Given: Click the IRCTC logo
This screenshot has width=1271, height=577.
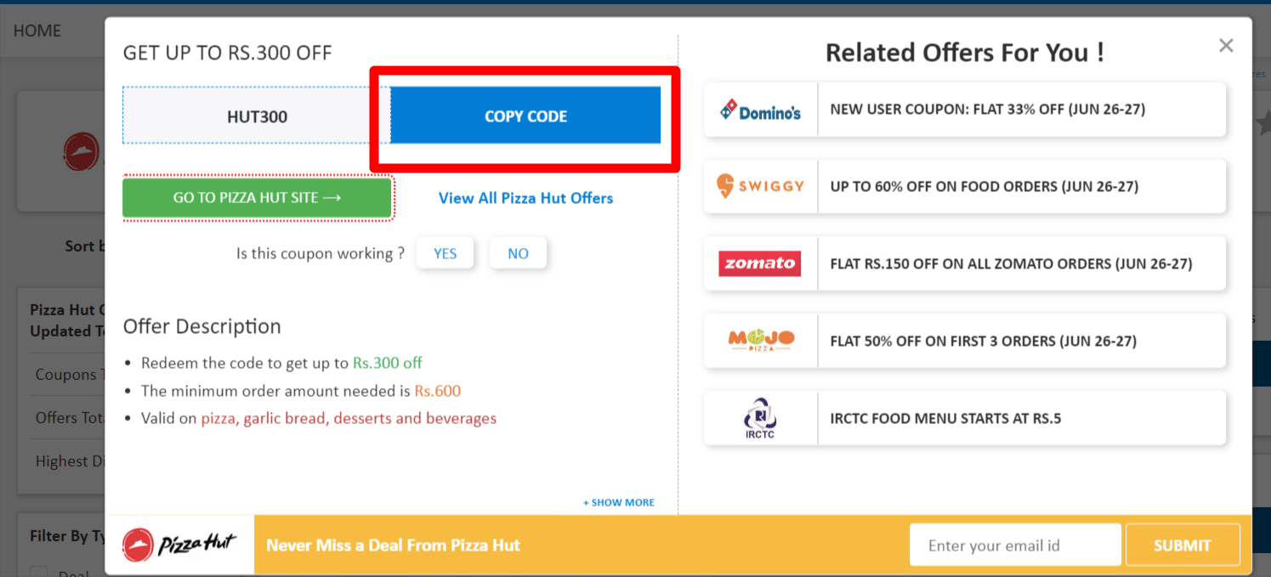Looking at the screenshot, I should pos(759,417).
